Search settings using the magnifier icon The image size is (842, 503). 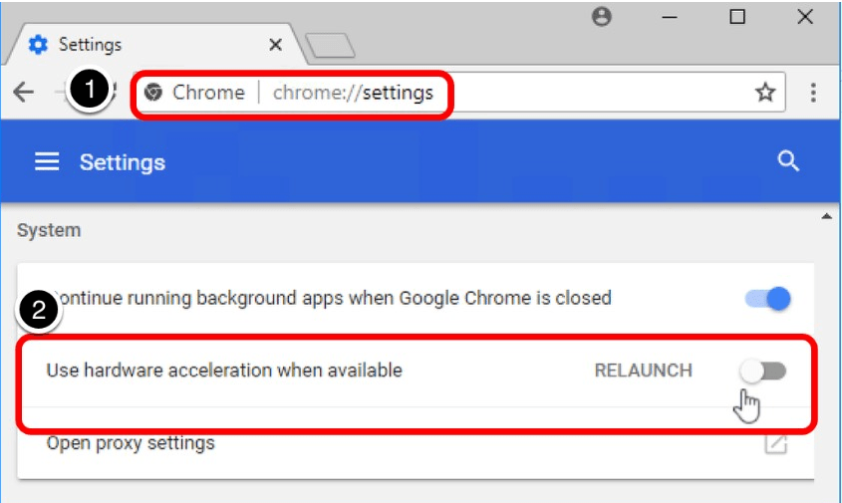click(788, 161)
